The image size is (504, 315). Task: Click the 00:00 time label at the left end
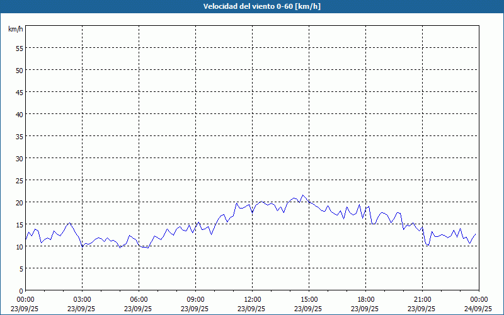(25, 299)
